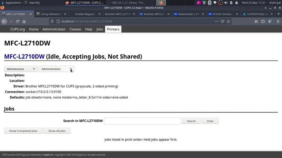The height and width of the screenshot is (158, 282).
Task: Close the Using Network tab
Action: click(x=65, y=14)
